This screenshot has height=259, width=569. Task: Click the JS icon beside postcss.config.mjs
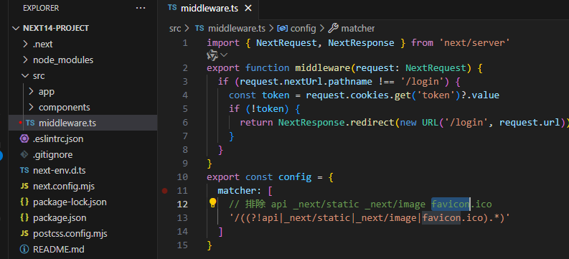(24, 234)
